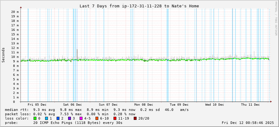Click the '20 m' y-axis tick label
Image resolution: width=279 pixels, height=127 pixels.
click(x=15, y=12)
